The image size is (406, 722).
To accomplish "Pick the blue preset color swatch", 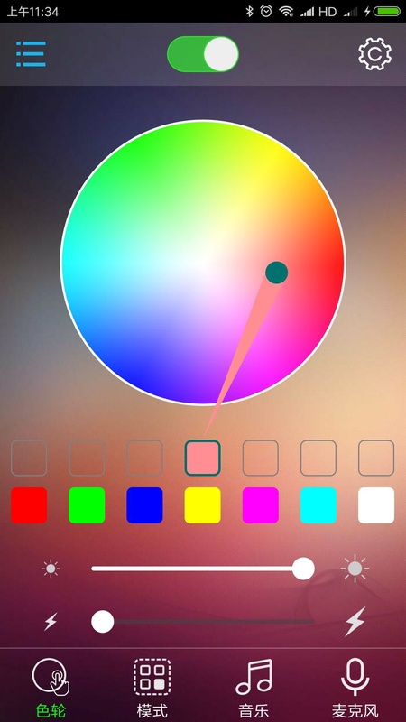I will point(145,505).
